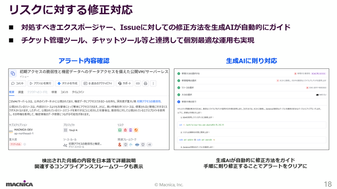Open the three-dot more options menu

(153, 83)
